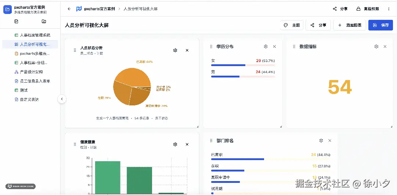Click the blue 保存 button
Viewport: 397px width, 195px height.
pyautogui.click(x=380, y=25)
